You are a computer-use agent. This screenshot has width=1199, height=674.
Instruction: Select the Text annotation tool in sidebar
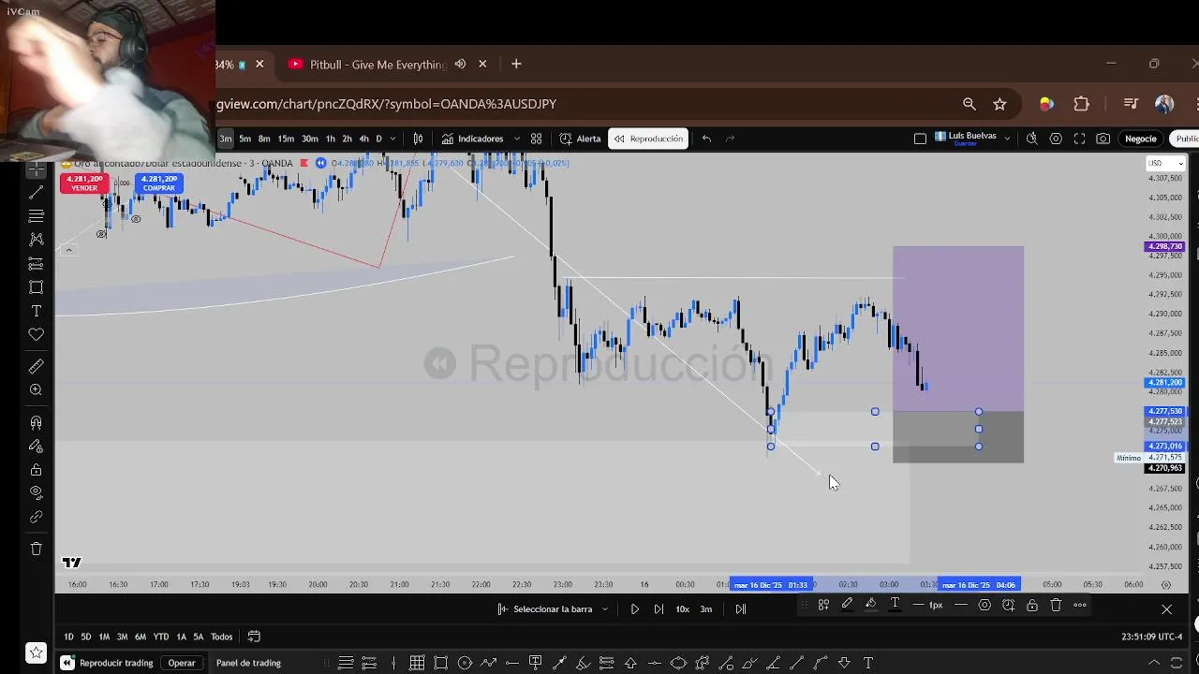tap(36, 311)
